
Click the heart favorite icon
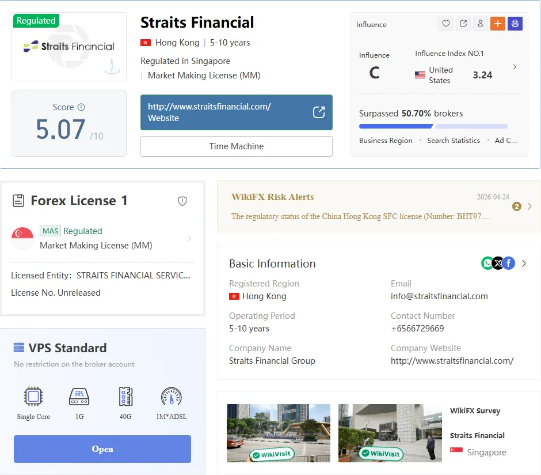[446, 24]
